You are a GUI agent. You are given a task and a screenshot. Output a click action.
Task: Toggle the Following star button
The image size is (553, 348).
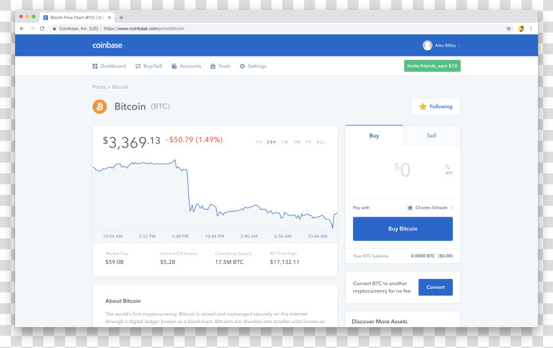pyautogui.click(x=436, y=106)
